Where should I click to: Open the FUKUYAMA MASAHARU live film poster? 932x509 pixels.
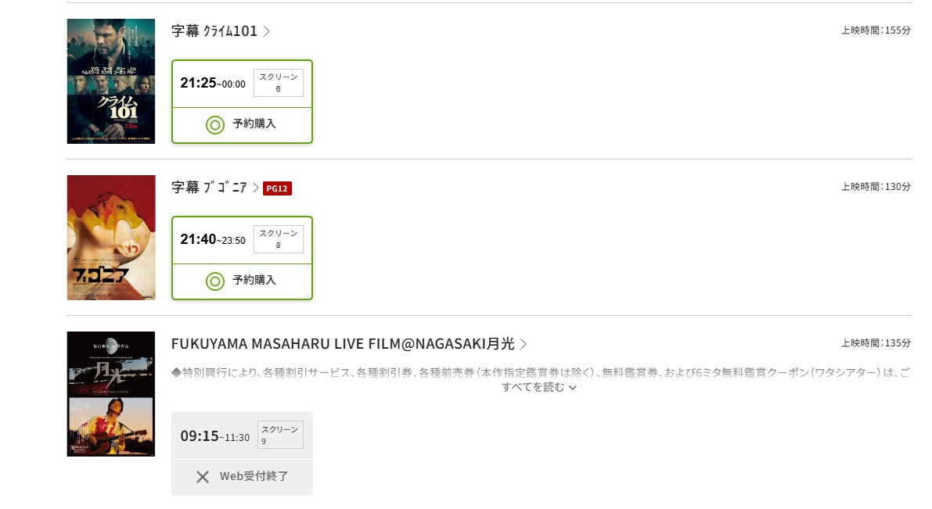click(x=111, y=394)
